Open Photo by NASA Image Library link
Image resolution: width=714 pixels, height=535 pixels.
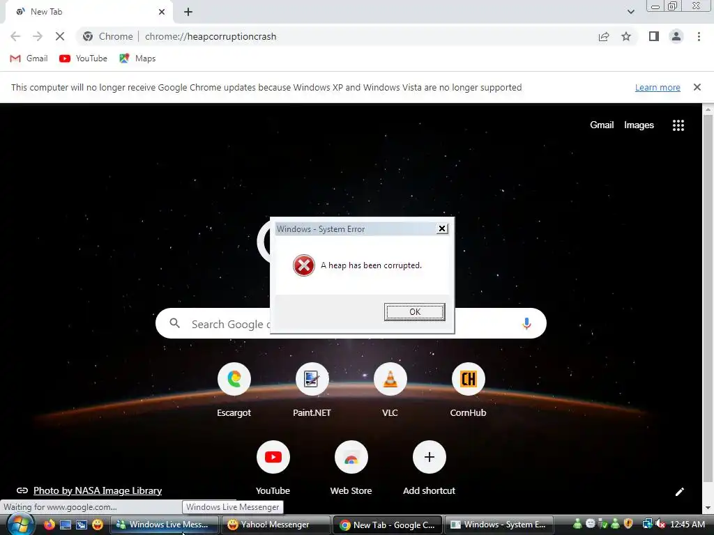click(98, 490)
